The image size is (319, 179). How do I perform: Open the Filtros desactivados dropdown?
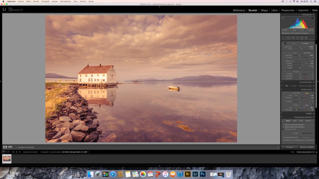click(x=305, y=152)
